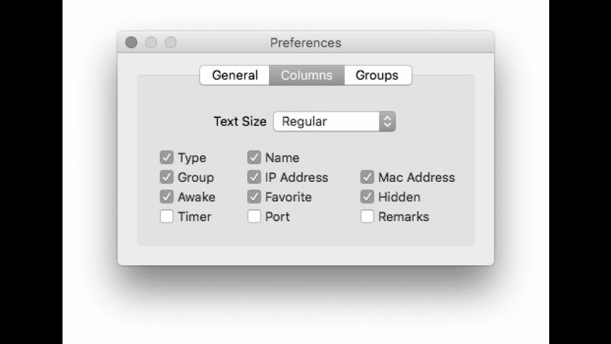Image resolution: width=611 pixels, height=344 pixels.
Task: Select the Columns tab
Action: (307, 75)
